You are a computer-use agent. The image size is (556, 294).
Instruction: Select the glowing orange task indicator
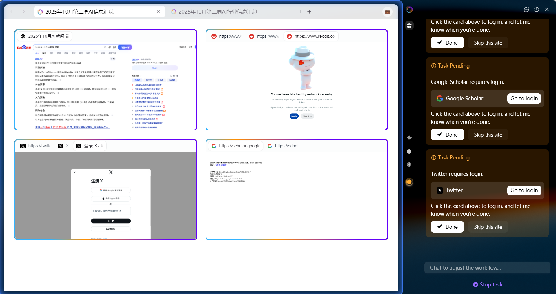click(409, 182)
